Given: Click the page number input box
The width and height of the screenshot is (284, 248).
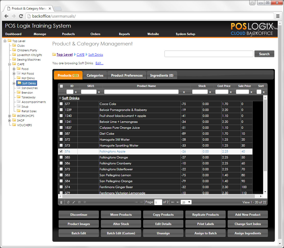Looking at the screenshot, I should (158, 202).
